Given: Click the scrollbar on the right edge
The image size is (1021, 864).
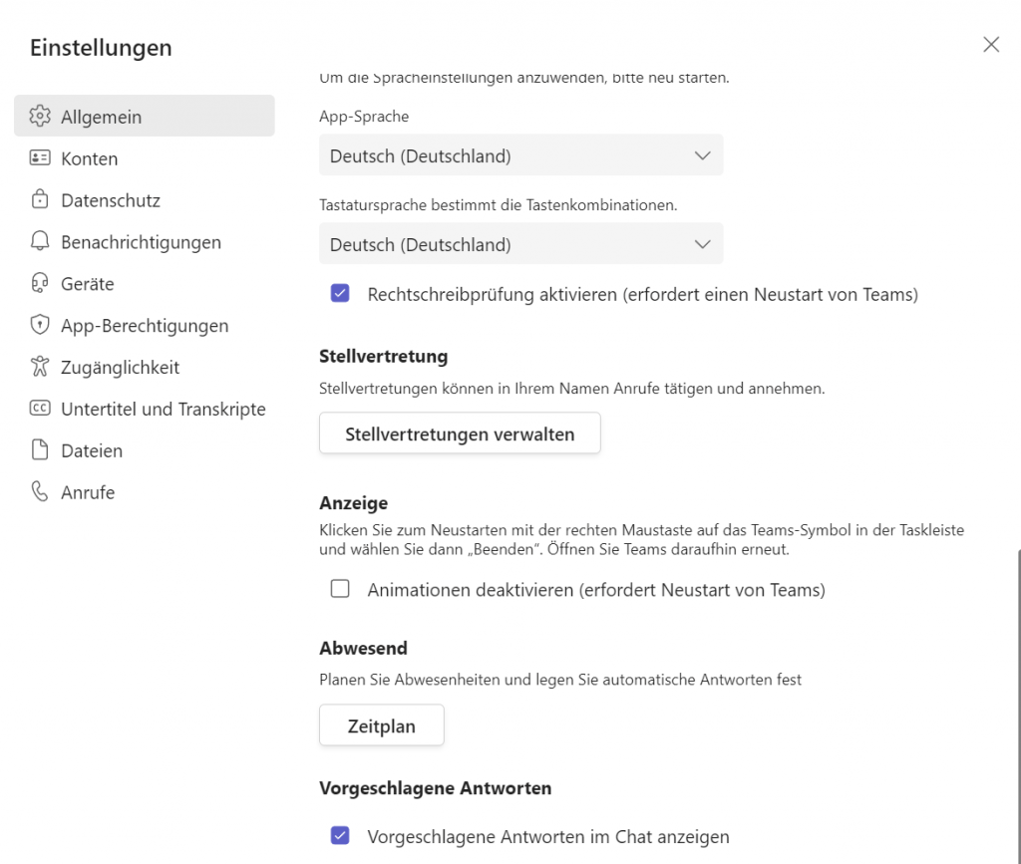Looking at the screenshot, I should tap(1016, 698).
